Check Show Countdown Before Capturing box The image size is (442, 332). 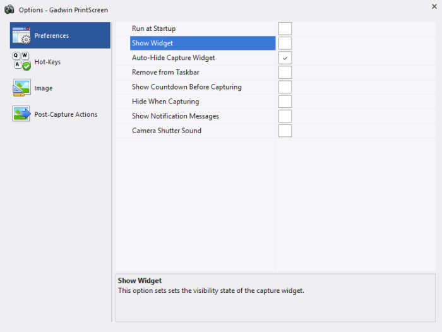[285, 87]
